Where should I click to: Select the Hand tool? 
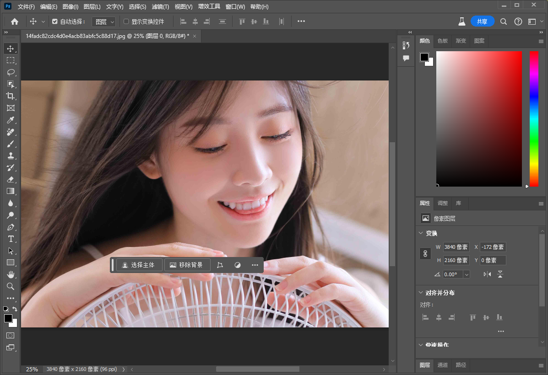11,274
